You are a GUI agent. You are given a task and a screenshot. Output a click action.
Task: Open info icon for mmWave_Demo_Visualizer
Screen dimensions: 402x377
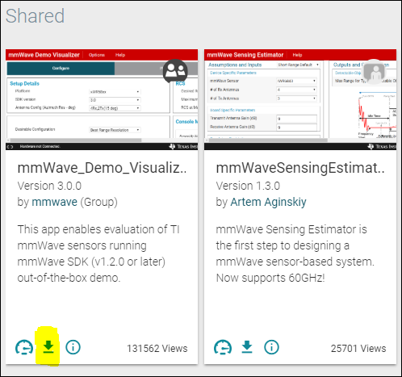(73, 347)
